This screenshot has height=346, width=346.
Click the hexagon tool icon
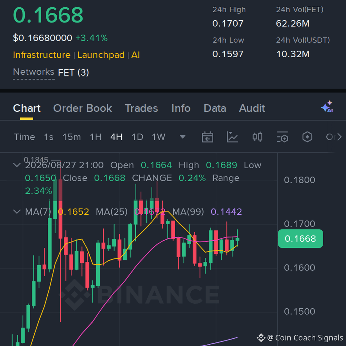pos(307,137)
